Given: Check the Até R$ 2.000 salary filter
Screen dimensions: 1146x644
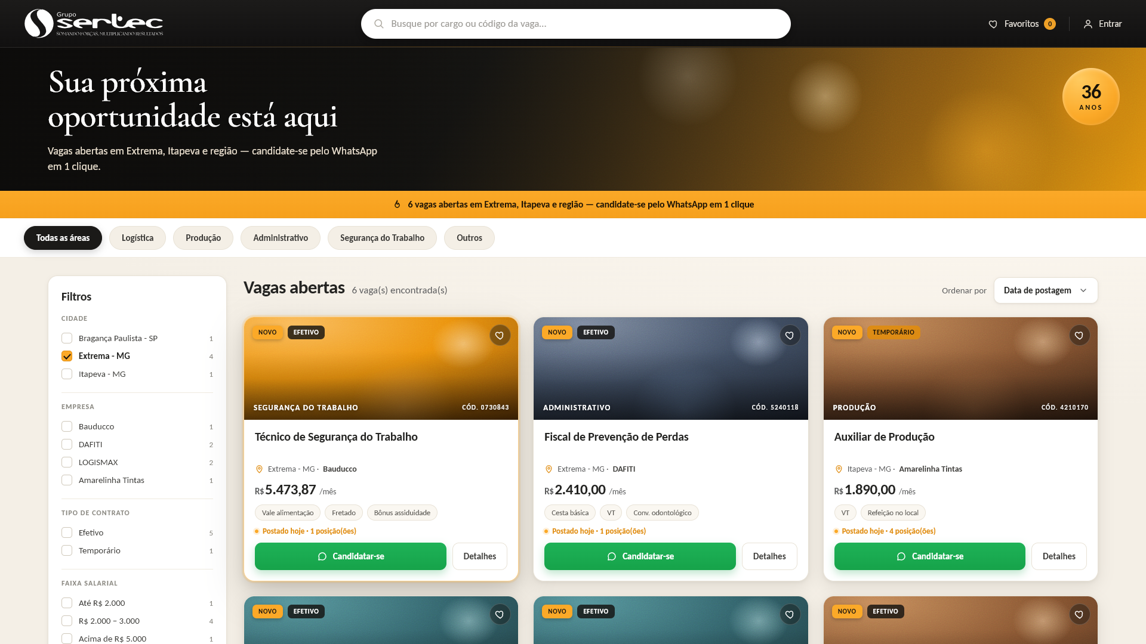Looking at the screenshot, I should [67, 603].
